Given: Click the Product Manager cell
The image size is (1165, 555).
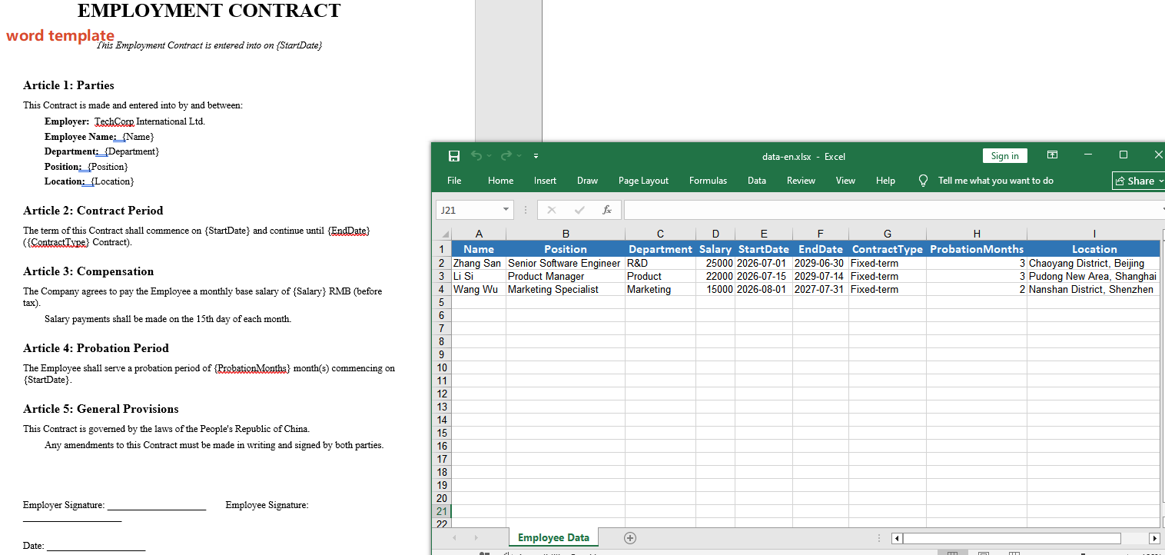Looking at the screenshot, I should 565,276.
